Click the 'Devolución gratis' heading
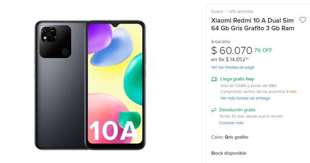The width and height of the screenshot is (310, 163). (x=237, y=110)
